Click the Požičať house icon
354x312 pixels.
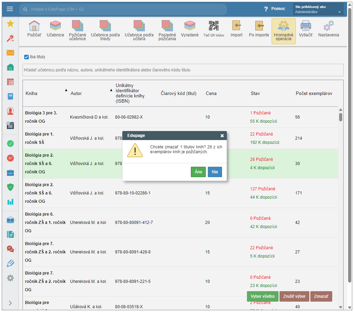coord(34,26)
